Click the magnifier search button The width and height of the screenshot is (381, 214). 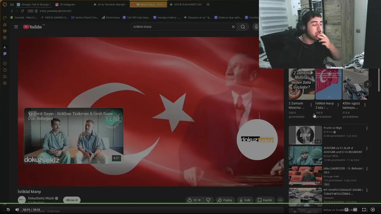tap(243, 27)
